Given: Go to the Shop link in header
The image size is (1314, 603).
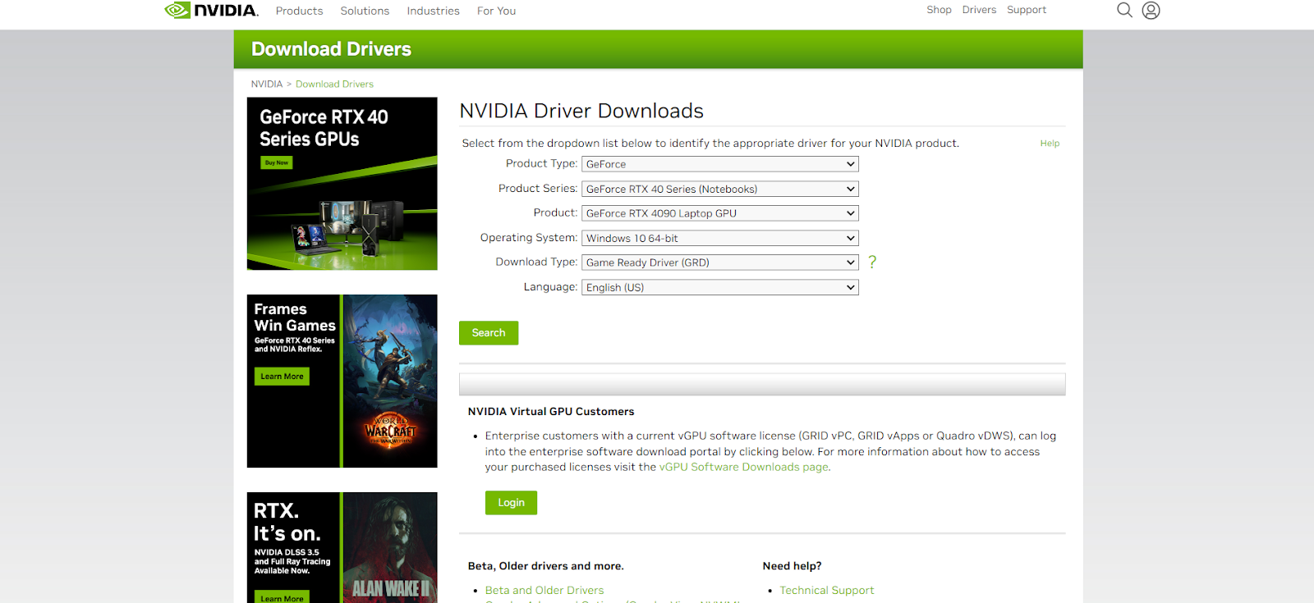Looking at the screenshot, I should click(939, 10).
